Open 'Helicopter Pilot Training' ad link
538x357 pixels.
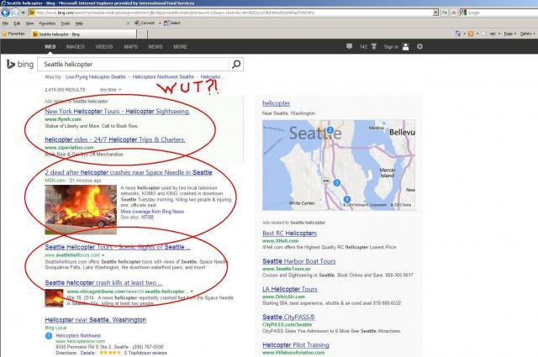click(296, 344)
